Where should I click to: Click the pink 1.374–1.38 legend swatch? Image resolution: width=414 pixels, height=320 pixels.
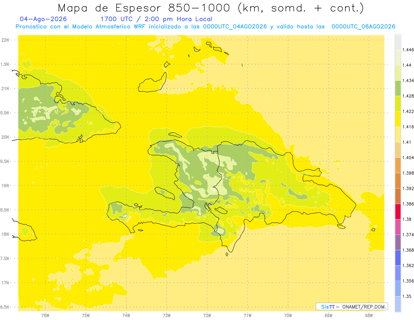click(x=398, y=227)
